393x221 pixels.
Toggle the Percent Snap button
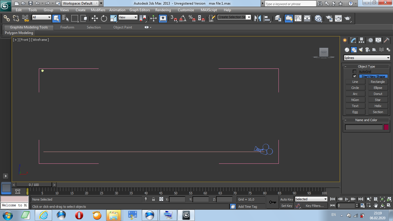[192, 18]
